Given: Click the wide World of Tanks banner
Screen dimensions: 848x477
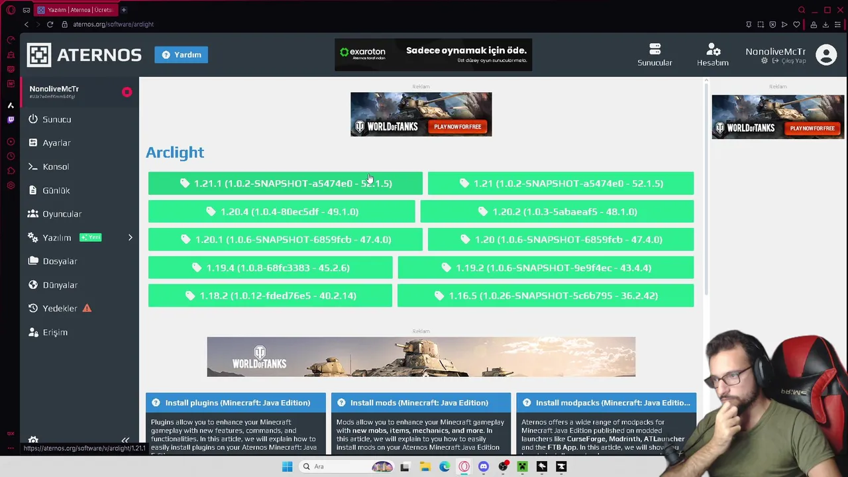Looking at the screenshot, I should [x=421, y=357].
